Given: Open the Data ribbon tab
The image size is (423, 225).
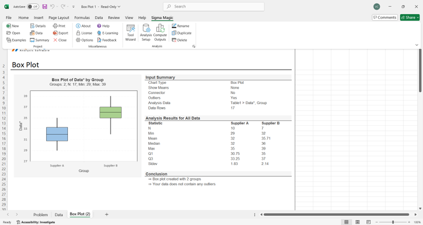Looking at the screenshot, I should tap(99, 18).
